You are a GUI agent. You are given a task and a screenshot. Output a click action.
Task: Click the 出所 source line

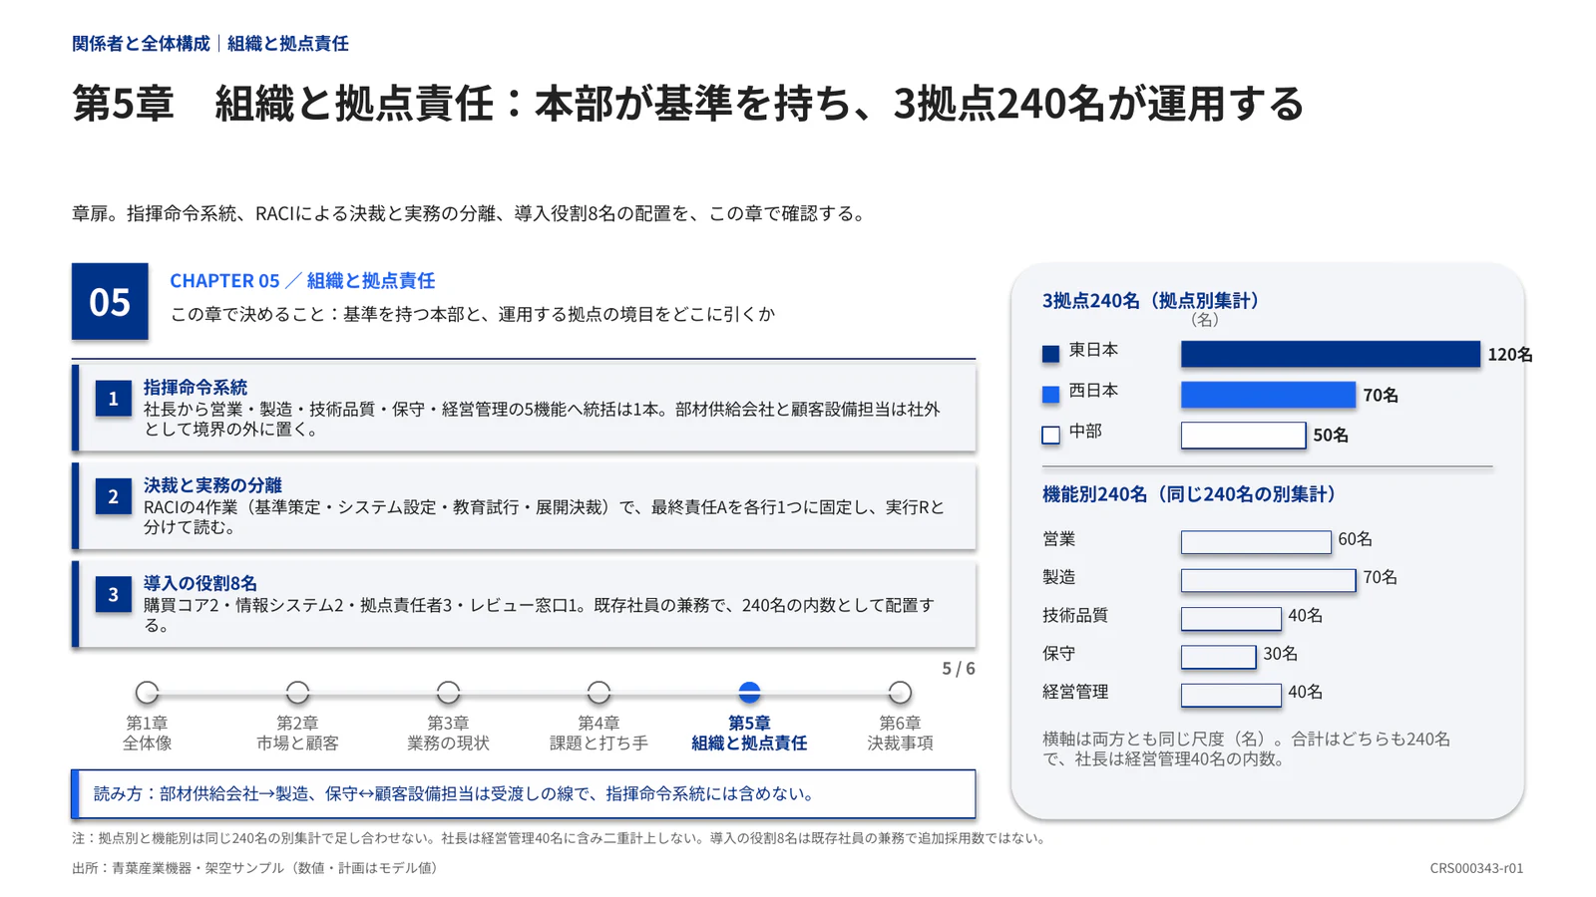coord(257,868)
